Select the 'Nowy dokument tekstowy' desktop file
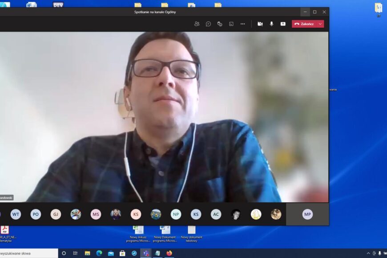Image resolution: width=387 pixels, height=258 pixels. coord(192,234)
